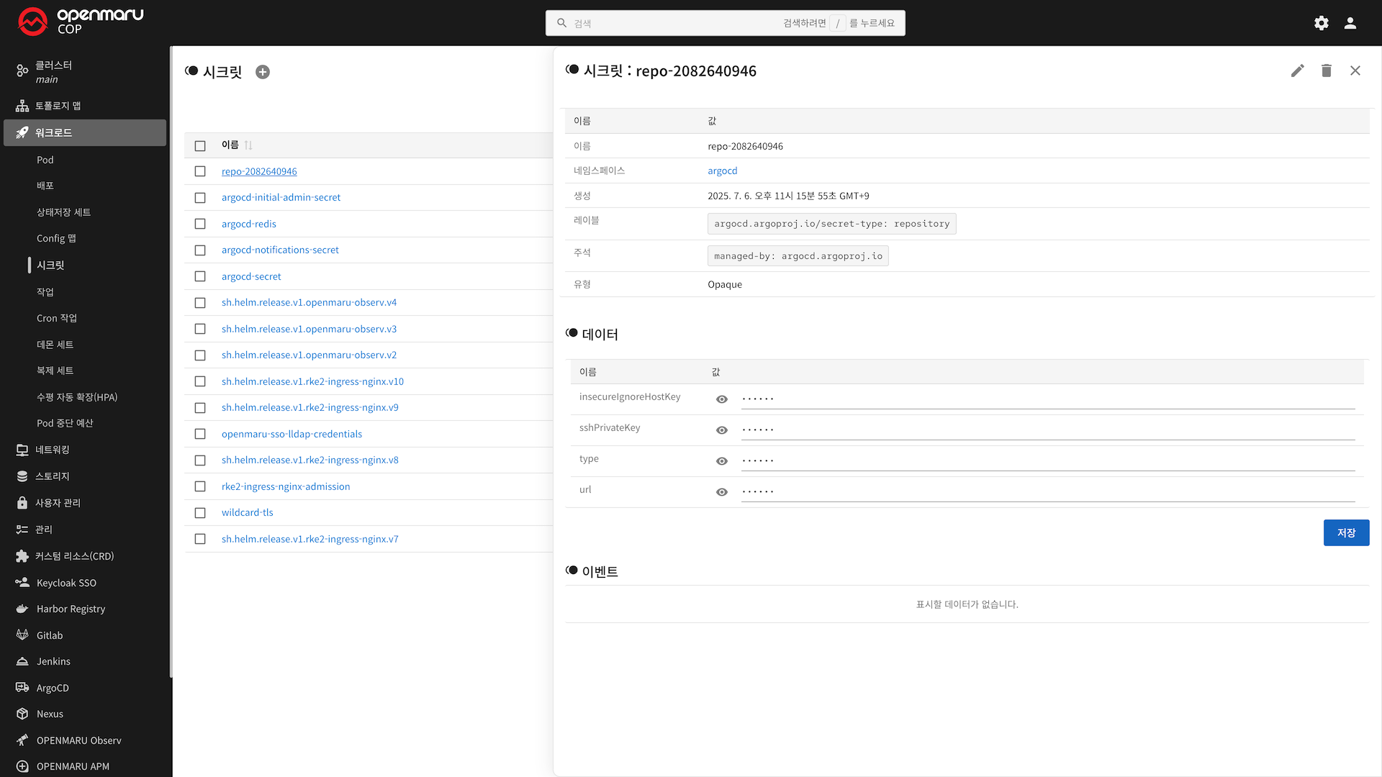
Task: Collapse the 워크로드 sidebar section
Action: 54,132
